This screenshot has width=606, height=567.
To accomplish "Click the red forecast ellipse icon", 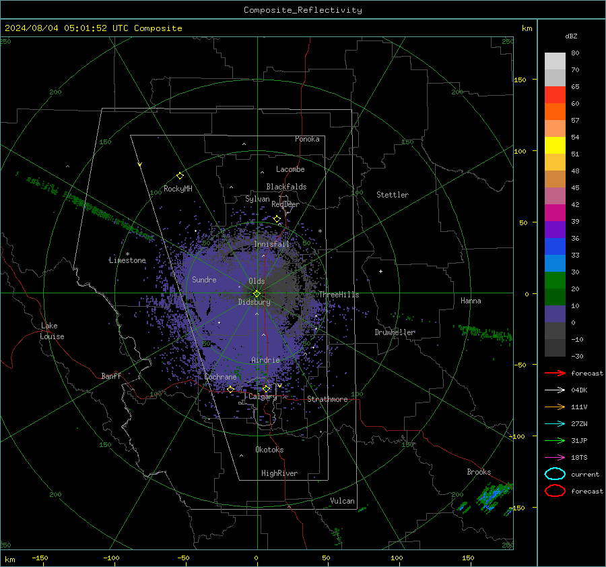I will coord(555,491).
